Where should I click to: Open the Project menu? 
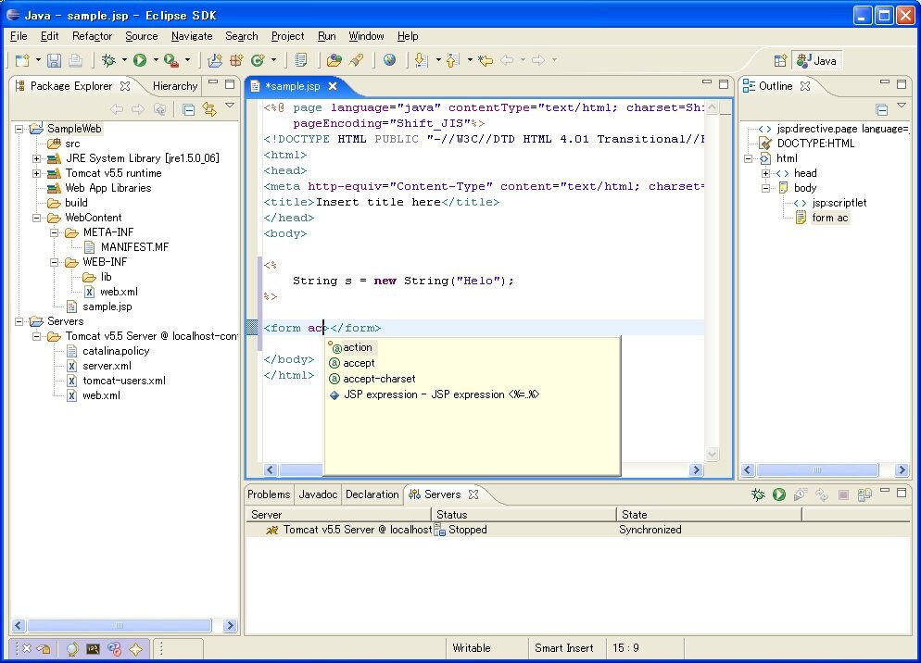(287, 36)
